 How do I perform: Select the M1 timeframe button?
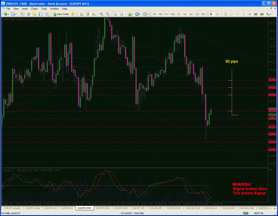[x=154, y=14]
